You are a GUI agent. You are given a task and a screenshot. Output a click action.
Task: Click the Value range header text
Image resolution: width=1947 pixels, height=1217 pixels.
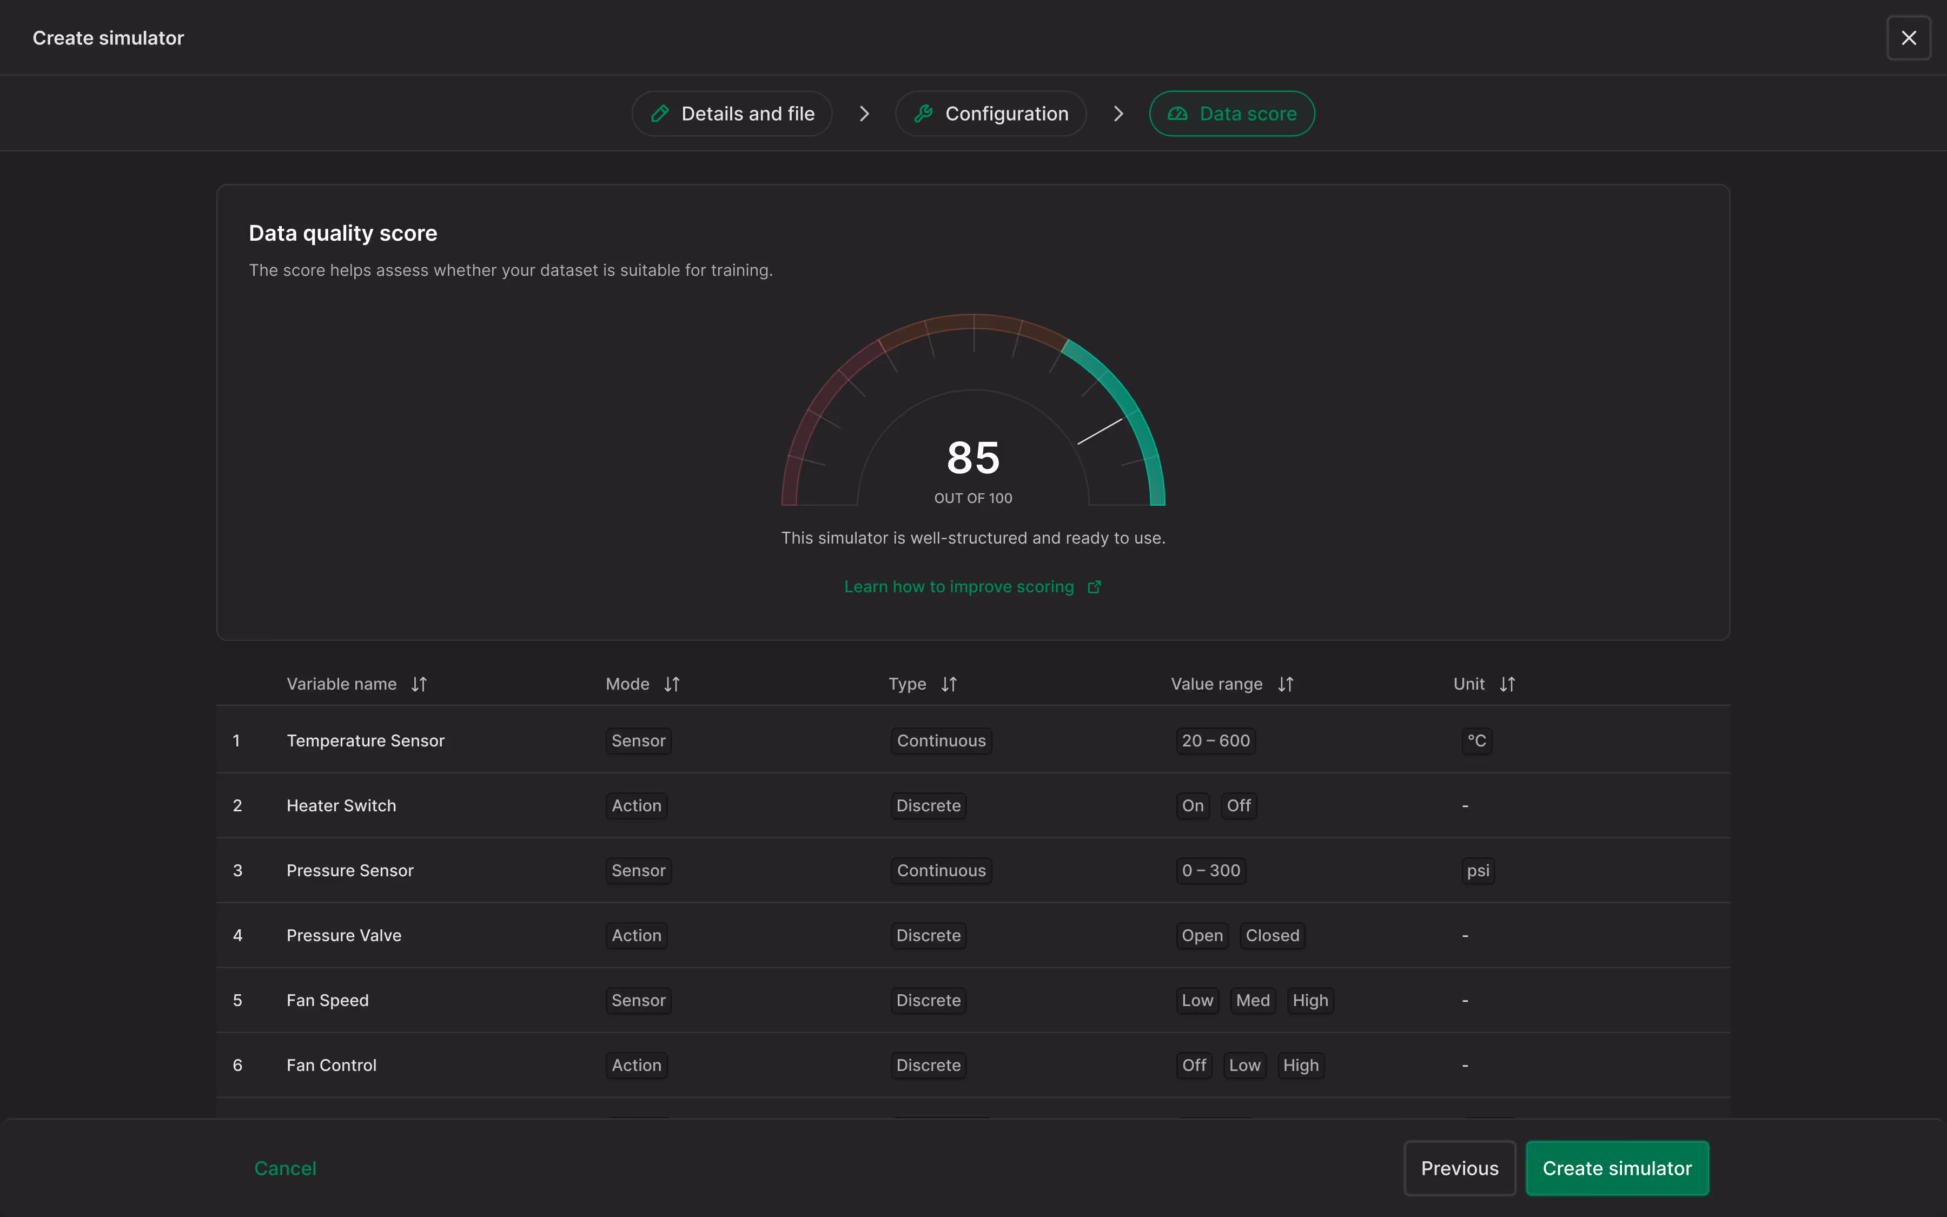pos(1216,684)
